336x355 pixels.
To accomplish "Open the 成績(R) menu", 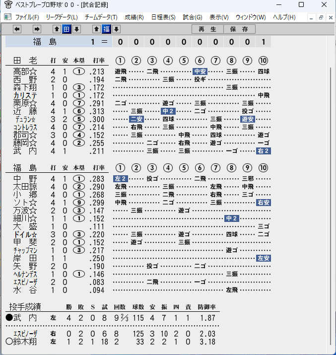I will coord(134,17).
